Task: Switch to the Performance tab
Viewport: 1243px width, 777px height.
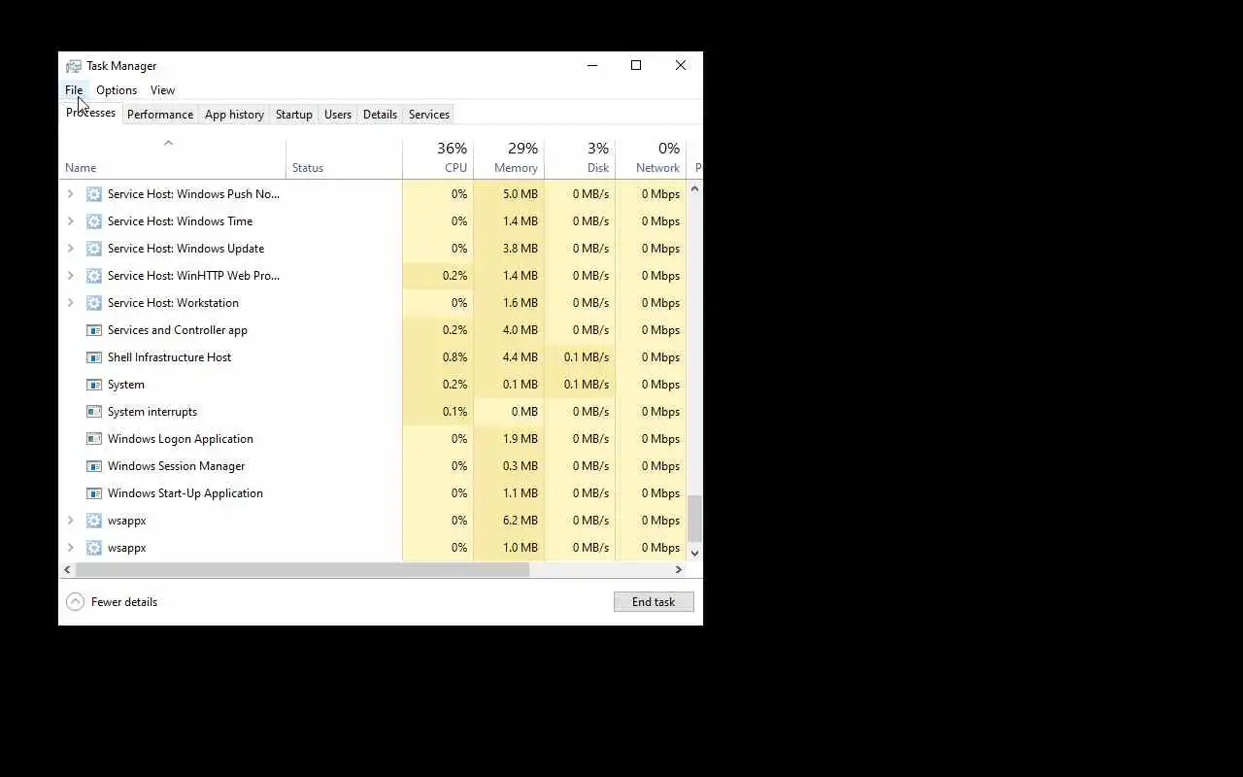Action: point(160,115)
